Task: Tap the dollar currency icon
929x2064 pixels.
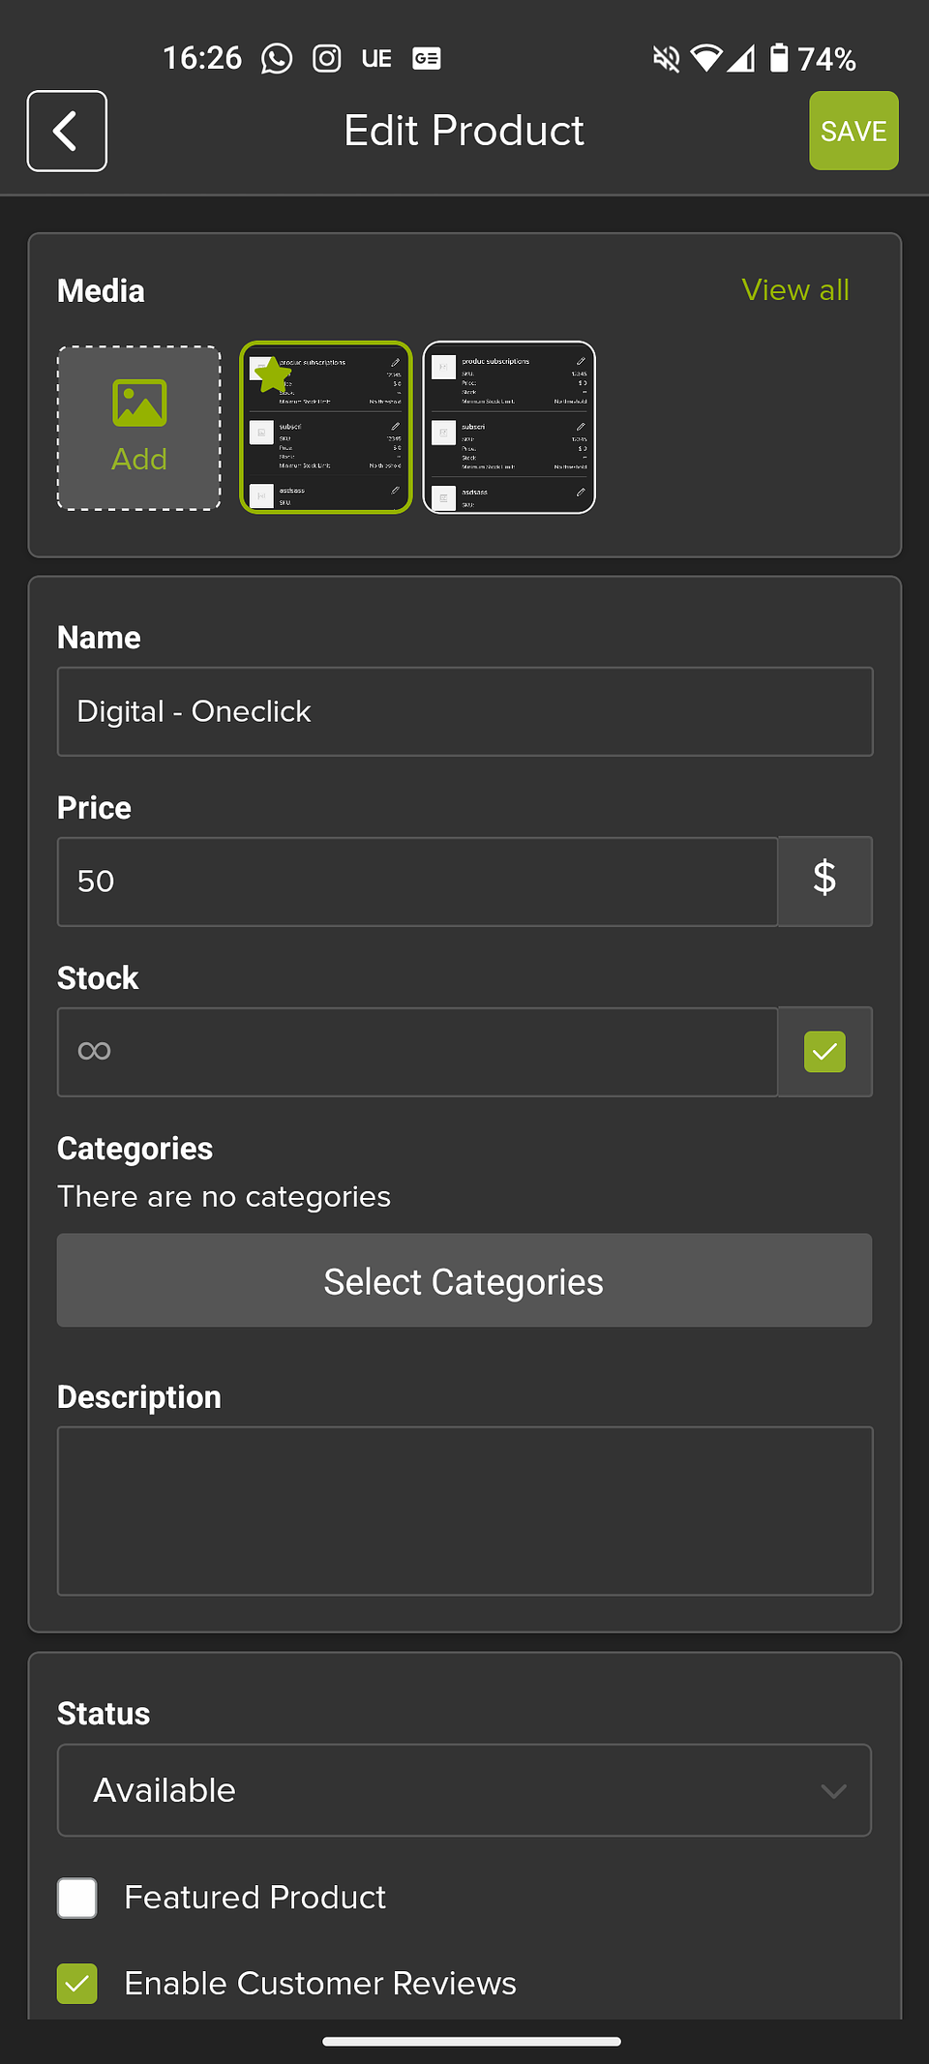Action: click(824, 881)
